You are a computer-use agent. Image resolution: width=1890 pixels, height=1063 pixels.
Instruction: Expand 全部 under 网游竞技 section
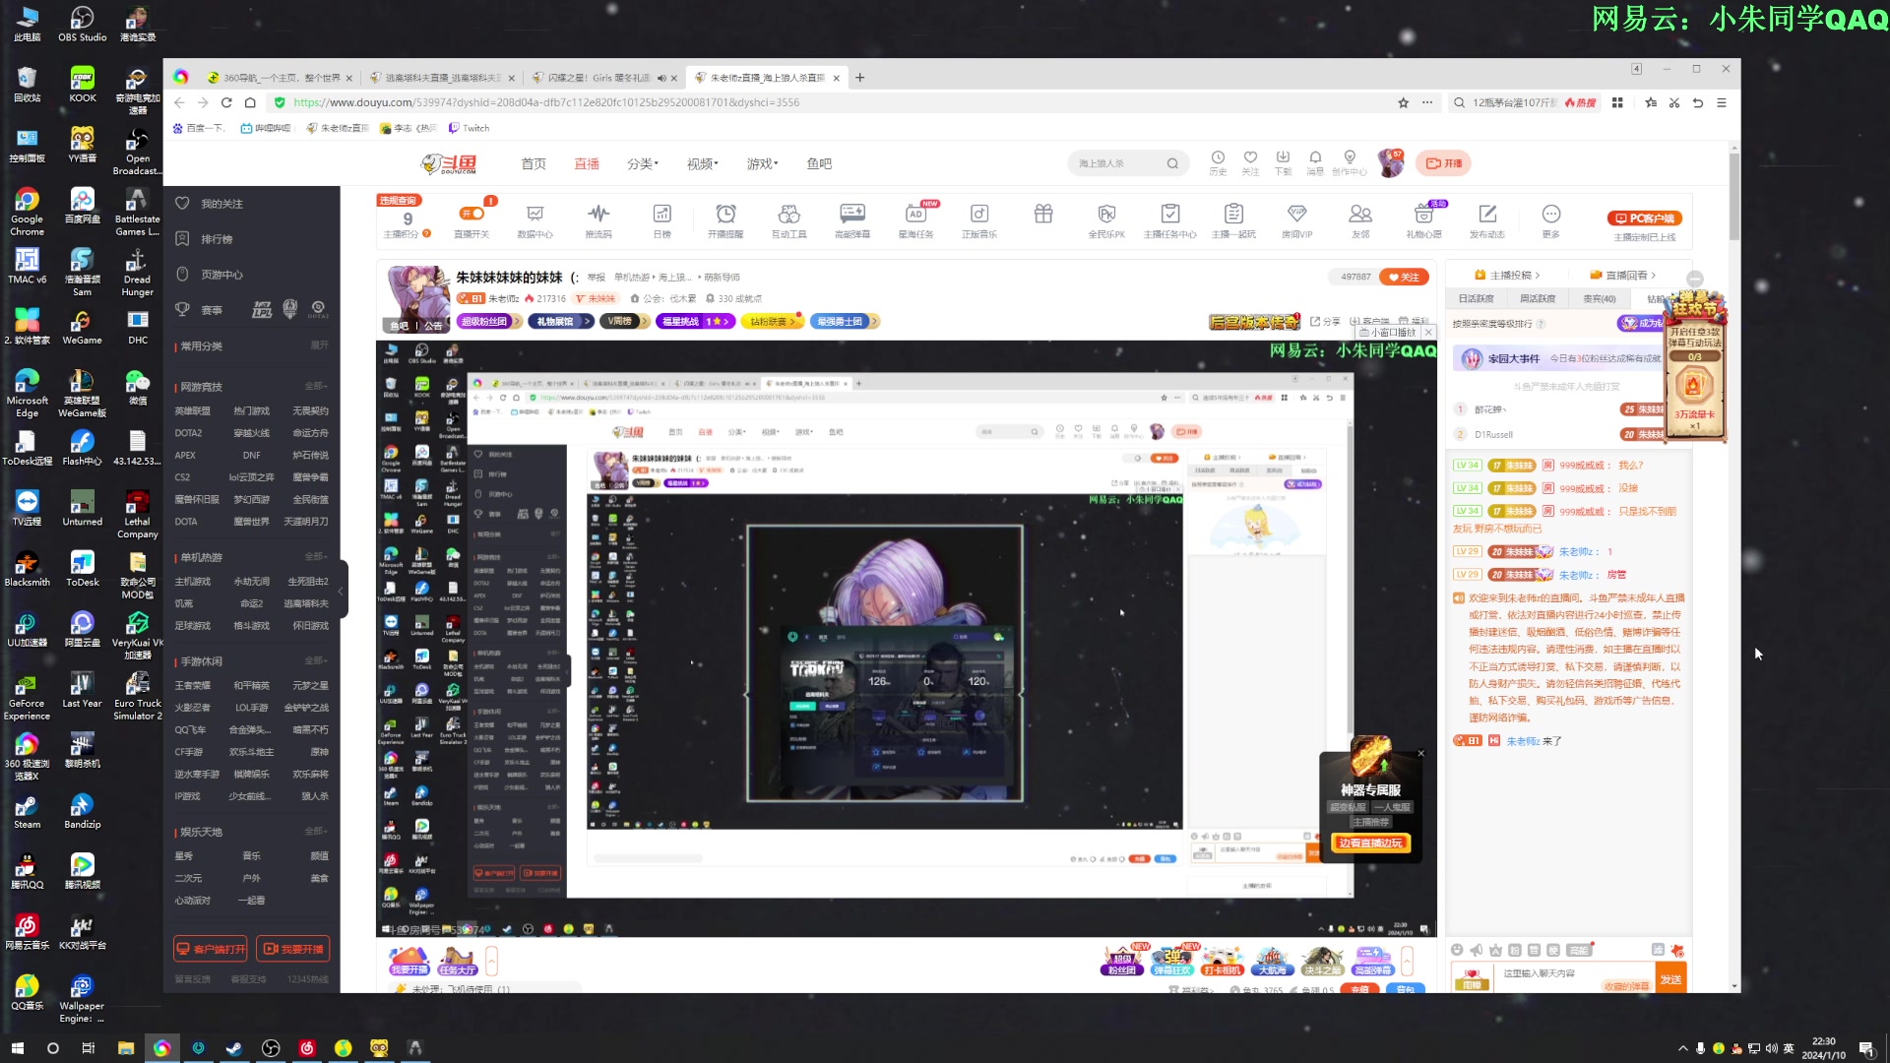tap(317, 386)
